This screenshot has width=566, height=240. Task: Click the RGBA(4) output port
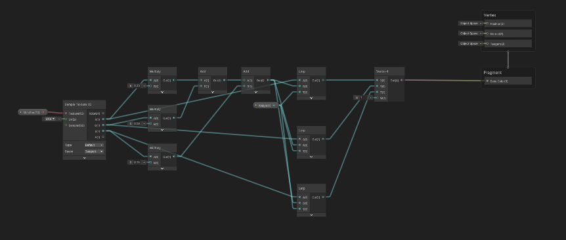tap(103, 113)
